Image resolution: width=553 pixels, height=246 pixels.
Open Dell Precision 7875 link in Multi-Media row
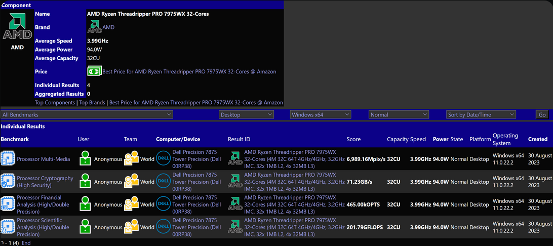coord(197,159)
